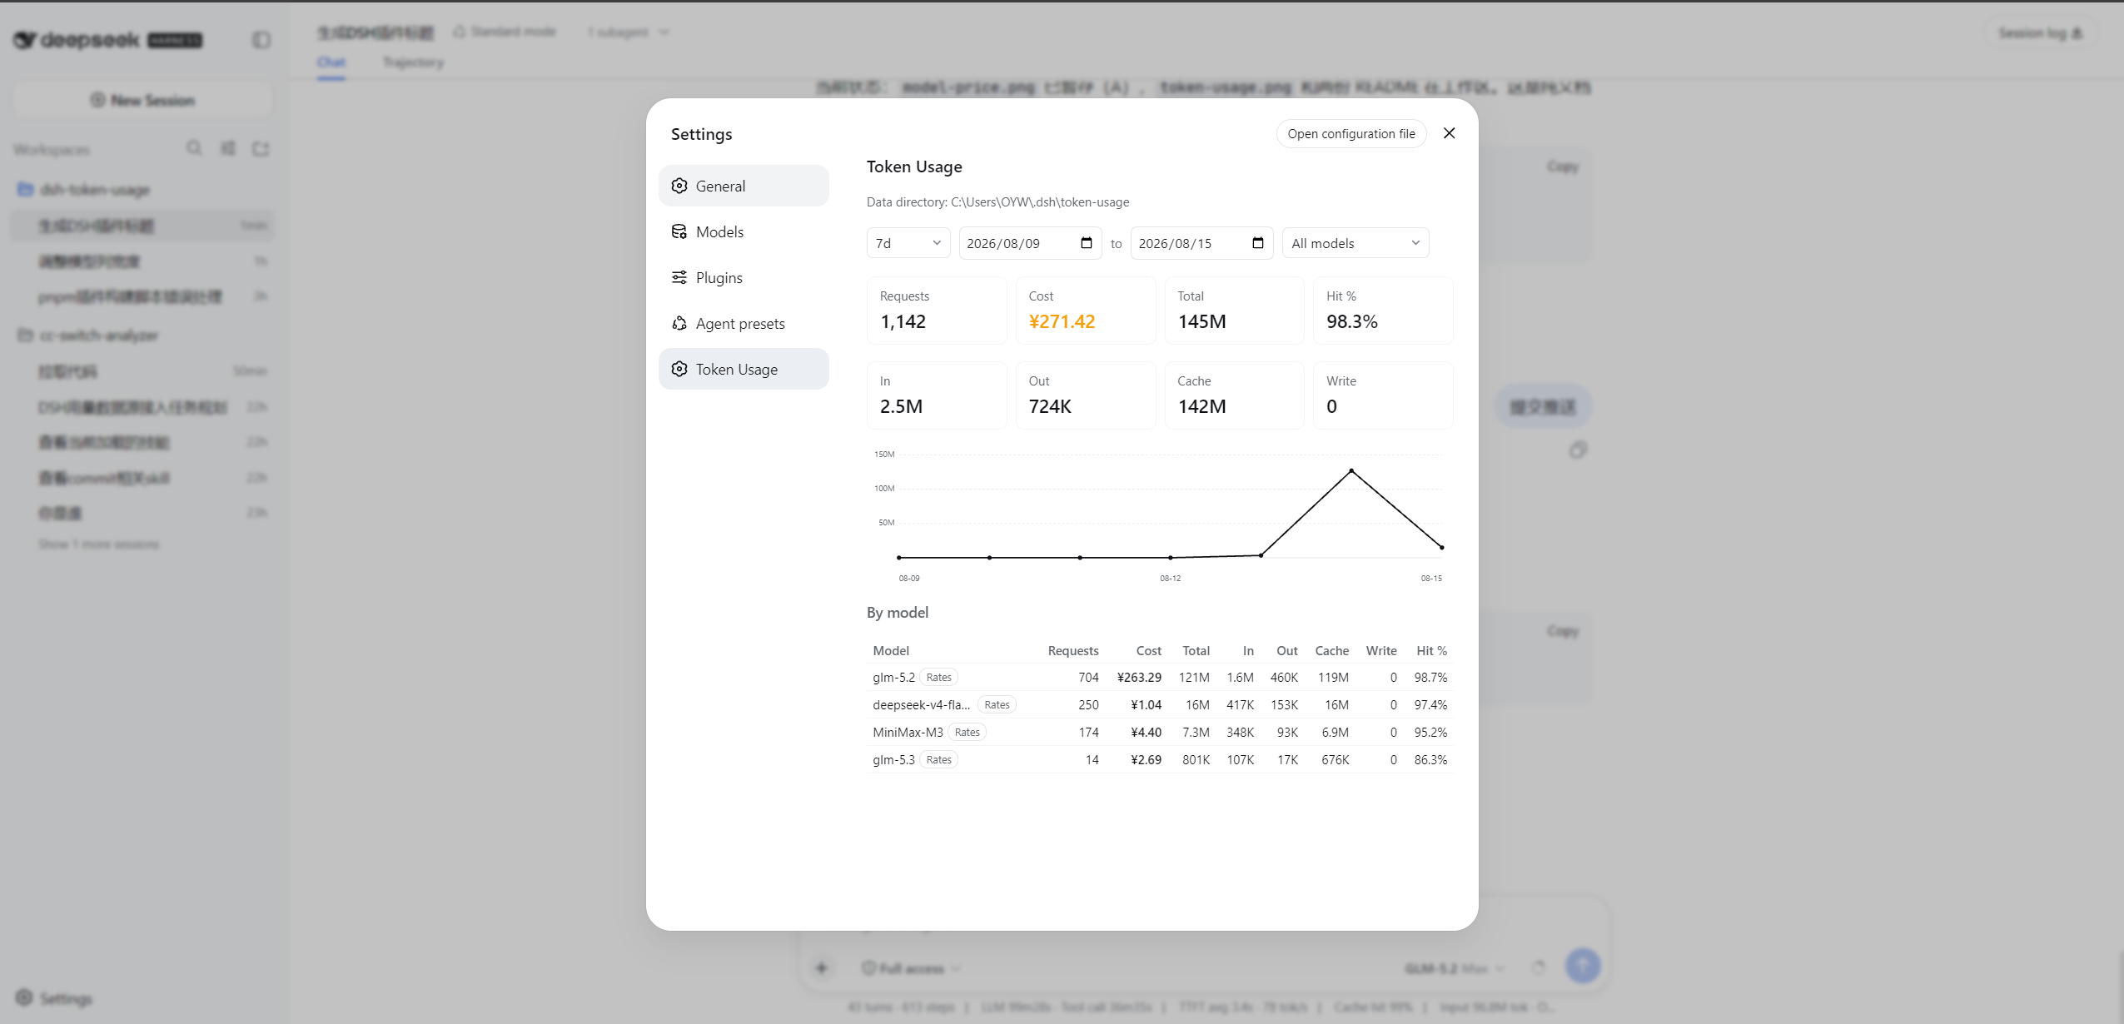Click the plus attach icon
Screen dimensions: 2124x1024
(x=822, y=967)
